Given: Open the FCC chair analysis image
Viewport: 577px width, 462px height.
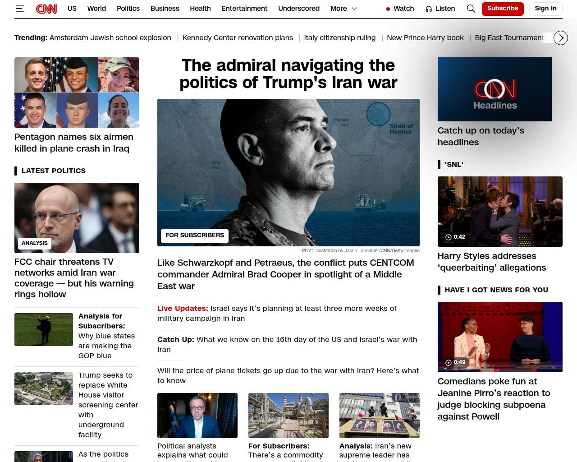Looking at the screenshot, I should [77, 218].
